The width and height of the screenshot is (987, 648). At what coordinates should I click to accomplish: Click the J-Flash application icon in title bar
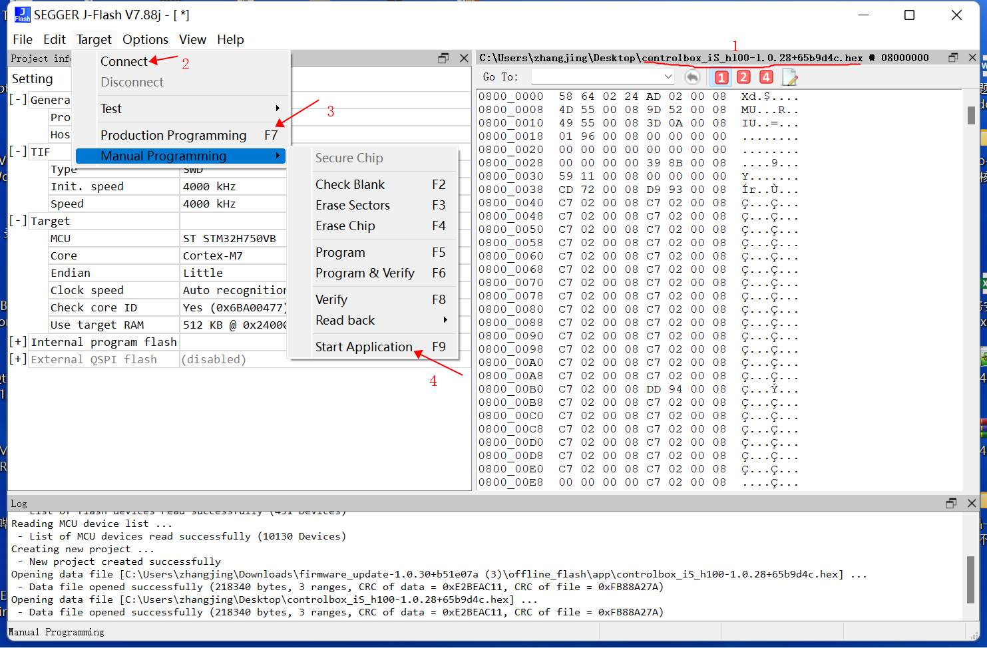[x=23, y=15]
